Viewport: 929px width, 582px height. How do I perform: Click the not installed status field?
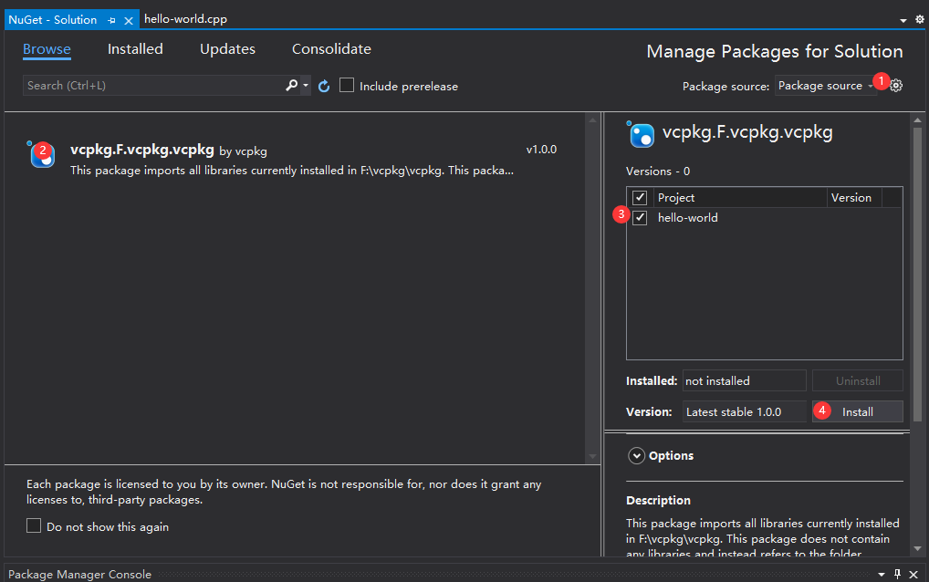pyautogui.click(x=744, y=380)
